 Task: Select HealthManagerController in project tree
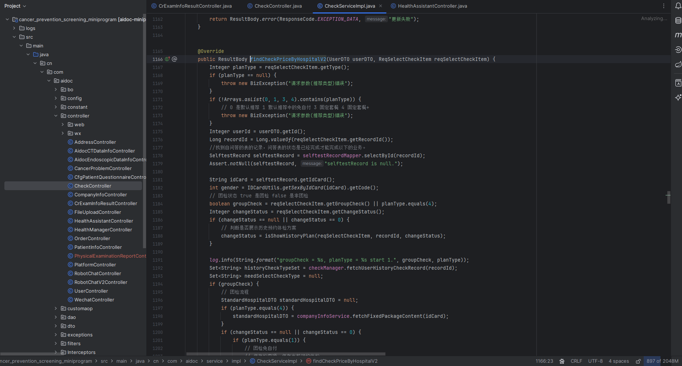point(103,230)
